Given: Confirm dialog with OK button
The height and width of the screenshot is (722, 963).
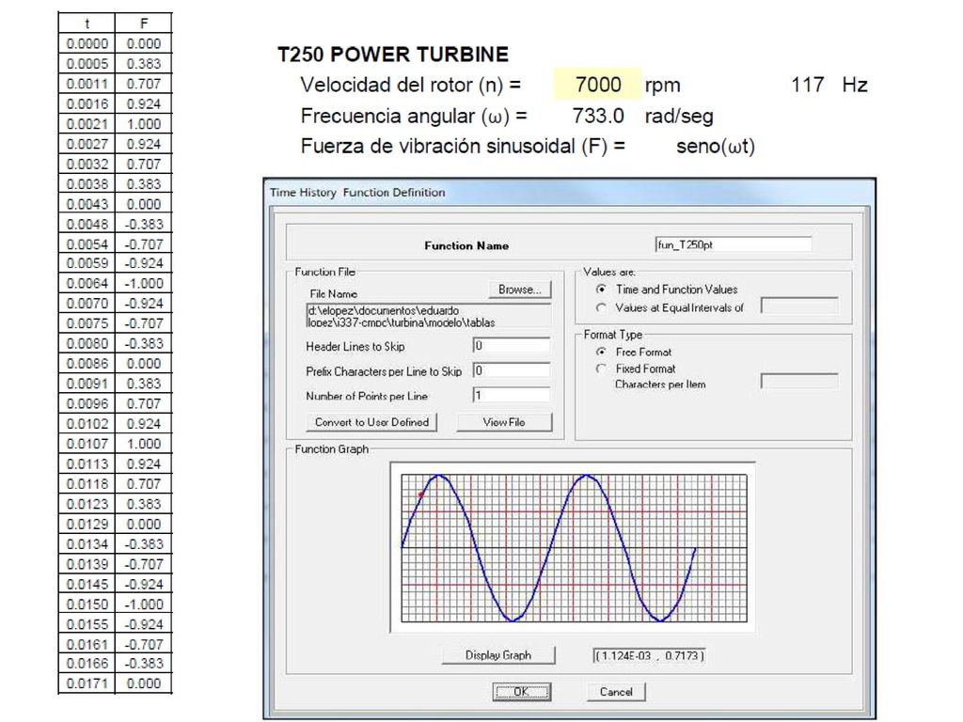Looking at the screenshot, I should [521, 692].
